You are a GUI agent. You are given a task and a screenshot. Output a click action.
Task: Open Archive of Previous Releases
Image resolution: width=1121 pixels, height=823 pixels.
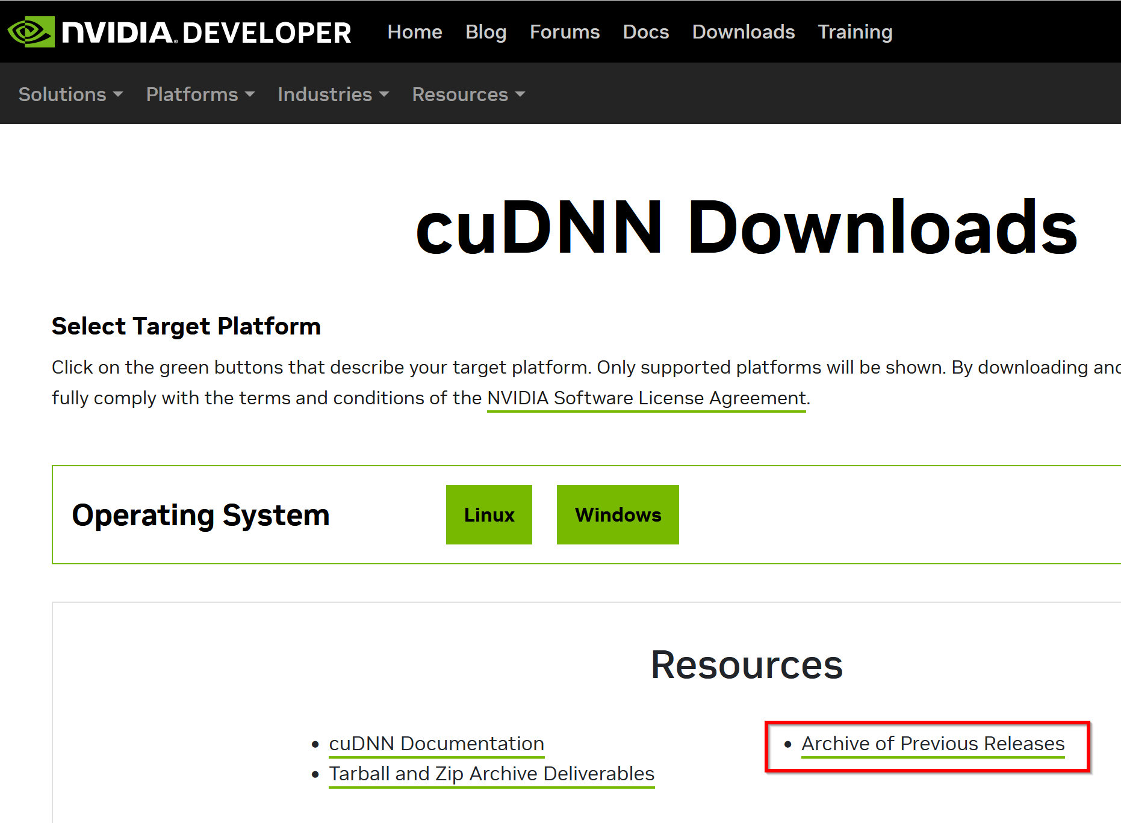(x=933, y=744)
